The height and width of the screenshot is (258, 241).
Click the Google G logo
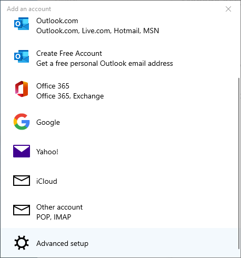(22, 122)
